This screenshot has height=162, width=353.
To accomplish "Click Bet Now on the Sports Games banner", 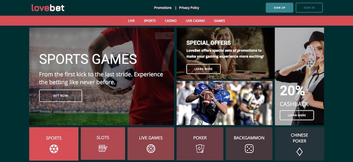I will [61, 96].
